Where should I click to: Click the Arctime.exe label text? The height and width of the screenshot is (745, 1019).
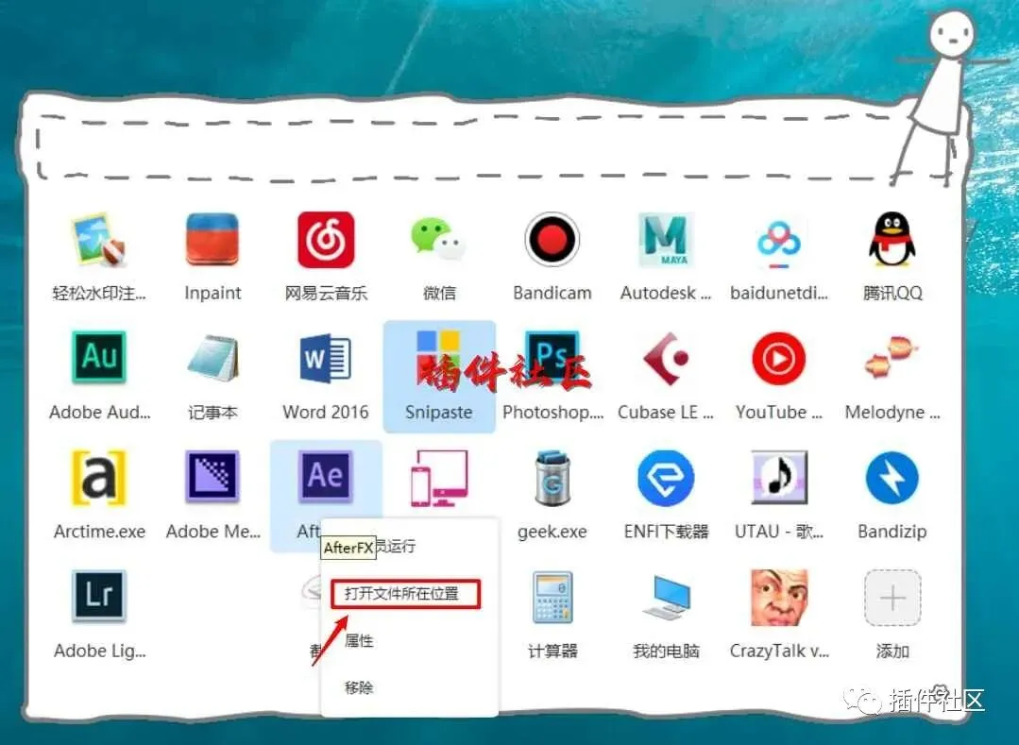coord(99,532)
